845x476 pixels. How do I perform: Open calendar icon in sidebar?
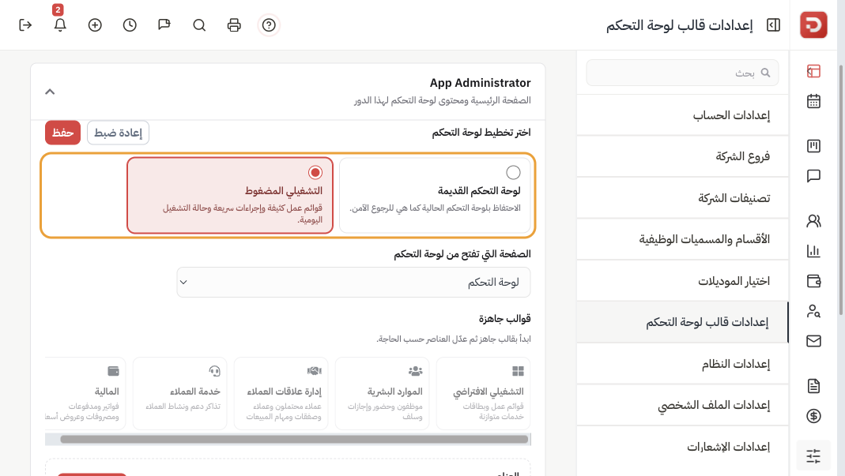tap(813, 101)
